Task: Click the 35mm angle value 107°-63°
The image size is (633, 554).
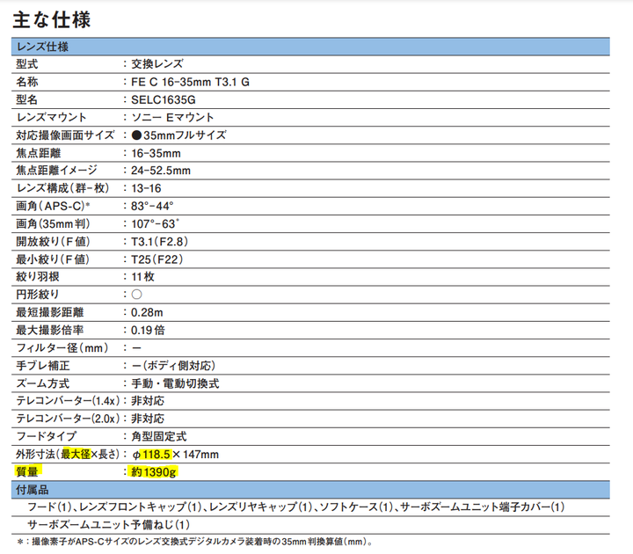Action: [155, 224]
